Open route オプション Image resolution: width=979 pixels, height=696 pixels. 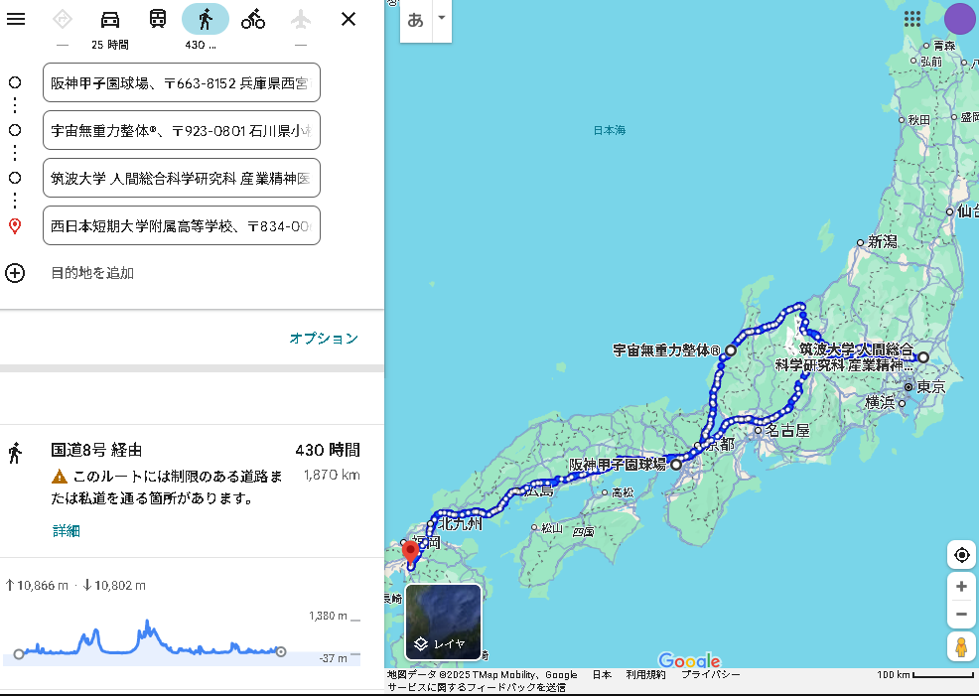click(324, 339)
